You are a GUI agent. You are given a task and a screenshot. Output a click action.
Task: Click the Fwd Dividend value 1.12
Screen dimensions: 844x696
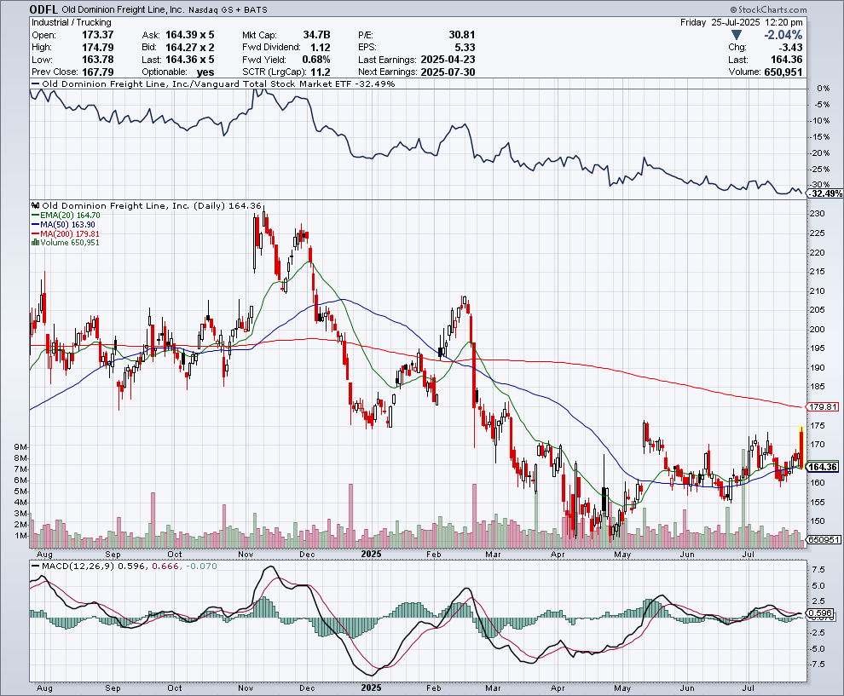click(x=321, y=48)
